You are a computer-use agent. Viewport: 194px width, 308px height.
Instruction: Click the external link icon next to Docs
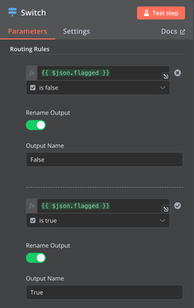click(183, 31)
